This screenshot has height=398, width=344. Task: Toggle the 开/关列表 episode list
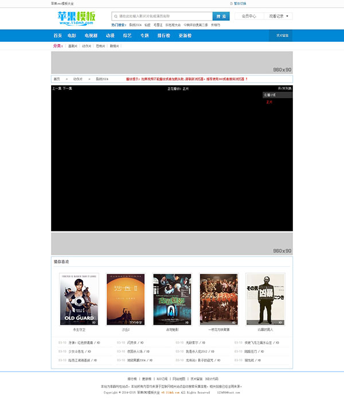pyautogui.click(x=284, y=89)
